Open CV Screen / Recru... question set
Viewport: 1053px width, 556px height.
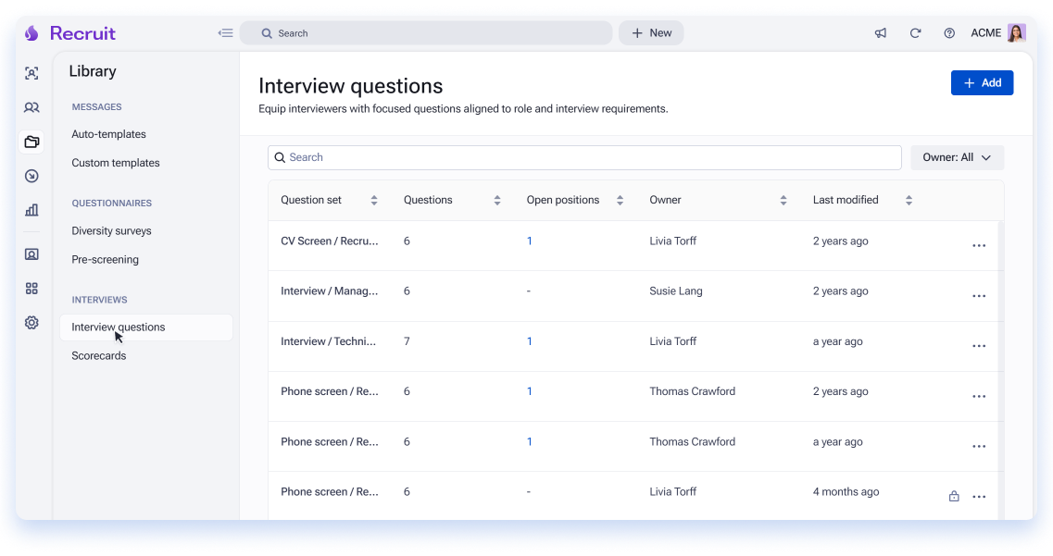coord(329,241)
